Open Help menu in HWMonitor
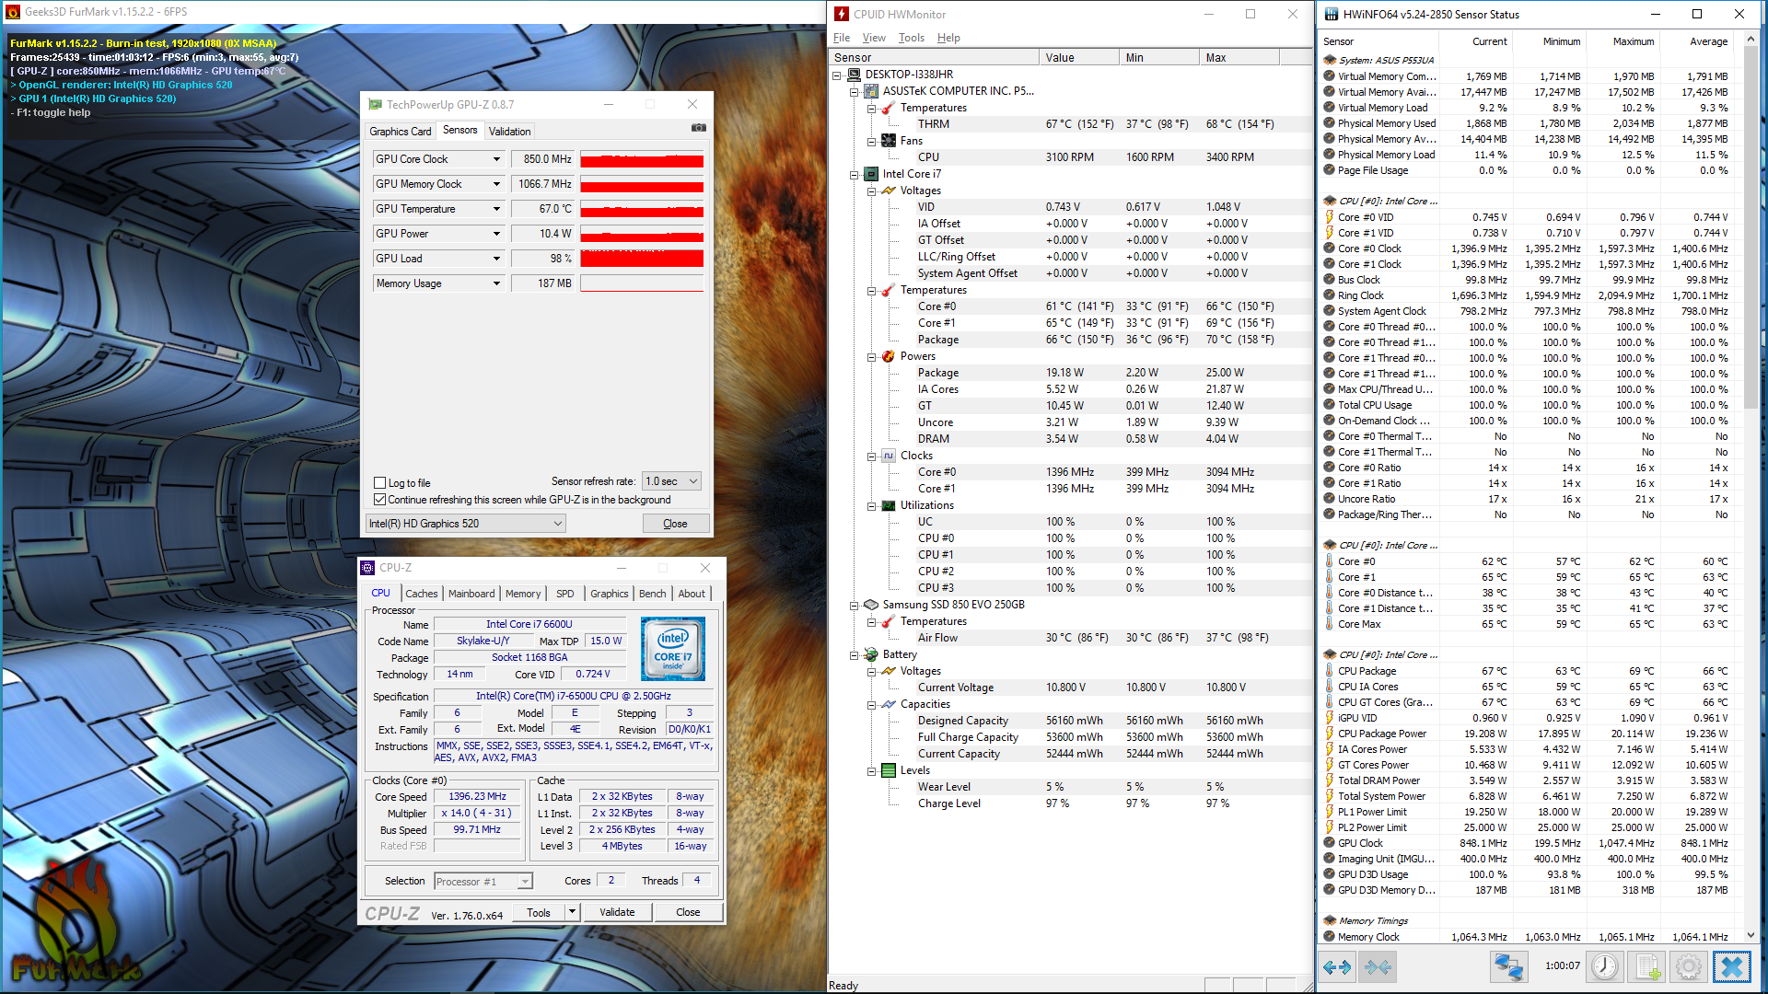Screen dimensions: 1768x994 click(948, 38)
